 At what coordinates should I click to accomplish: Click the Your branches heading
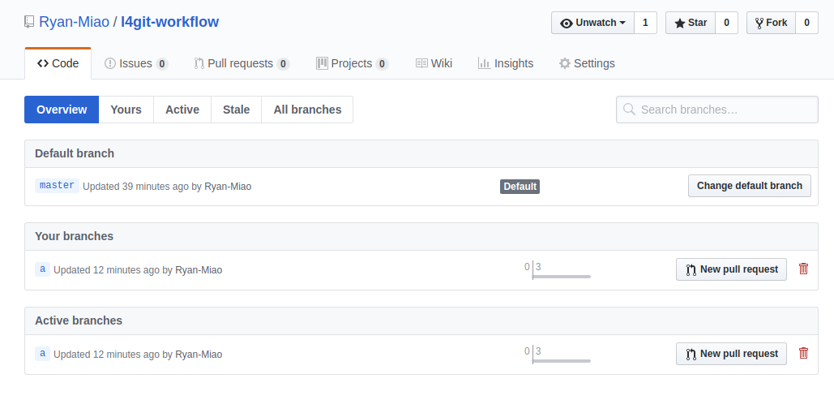tap(74, 236)
